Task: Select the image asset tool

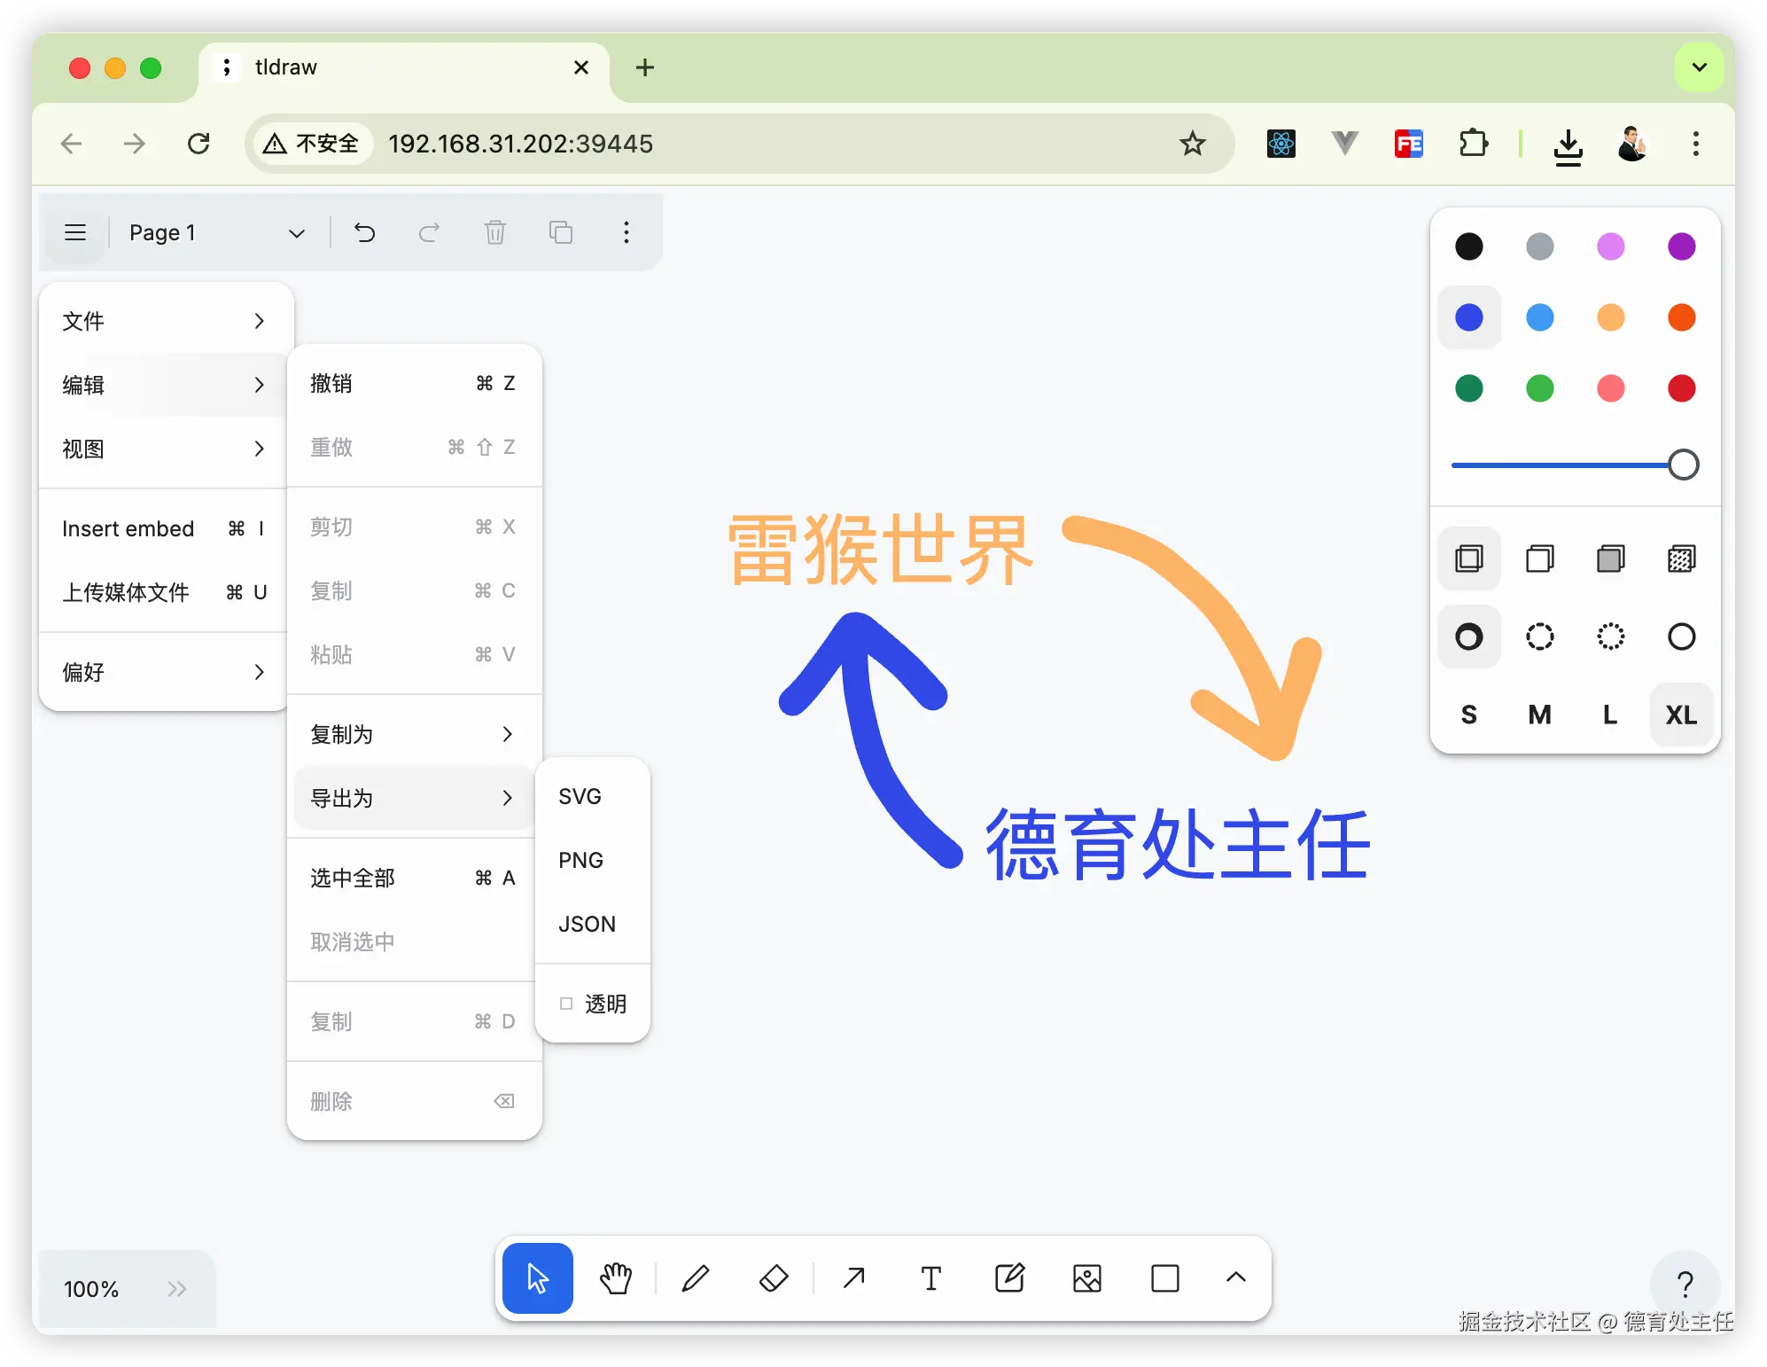Action: click(1086, 1278)
